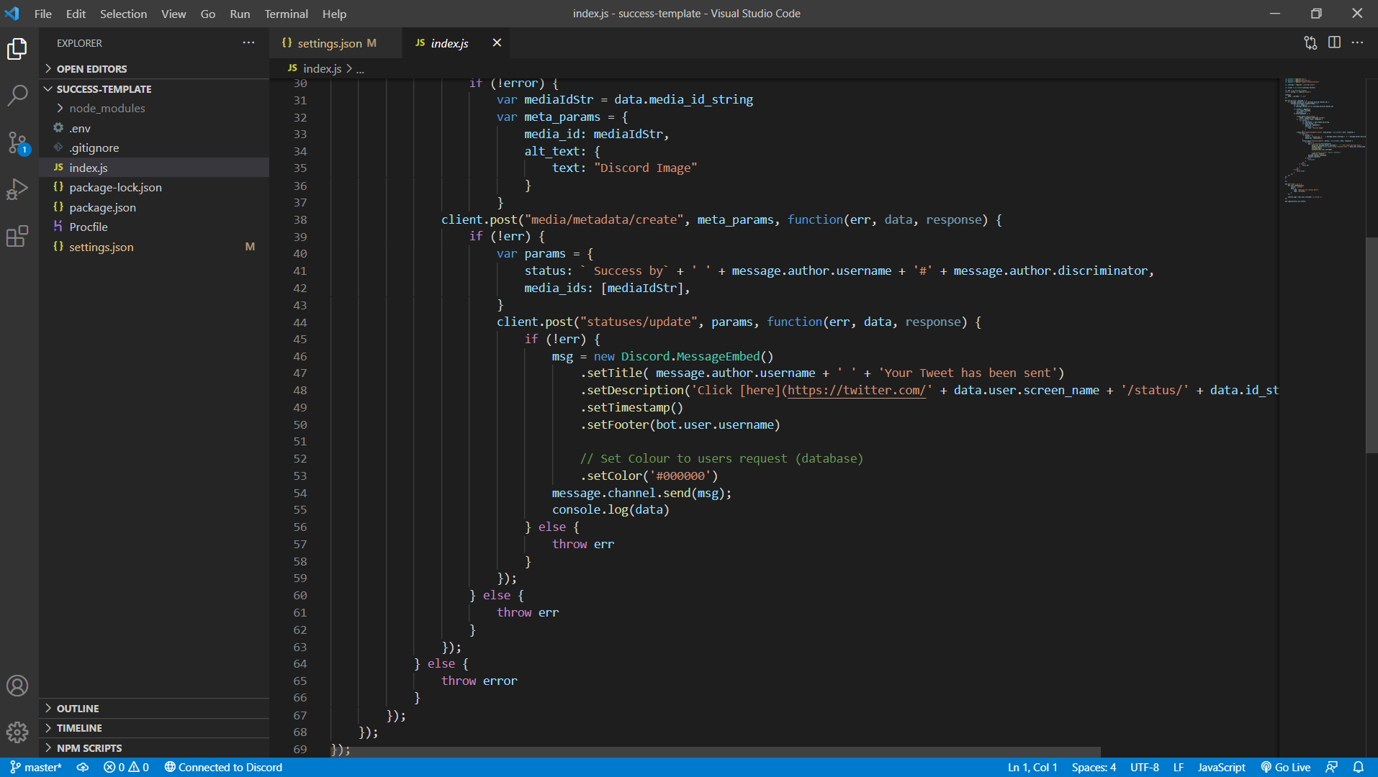Open the Selection menu
This screenshot has height=777, width=1378.
coord(123,14)
